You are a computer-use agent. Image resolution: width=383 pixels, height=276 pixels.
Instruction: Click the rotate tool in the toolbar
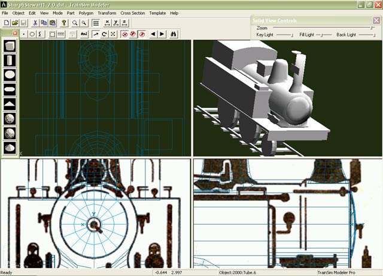pyautogui.click(x=104, y=34)
